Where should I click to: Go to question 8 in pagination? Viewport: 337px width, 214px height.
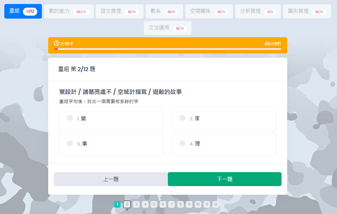click(x=180, y=204)
